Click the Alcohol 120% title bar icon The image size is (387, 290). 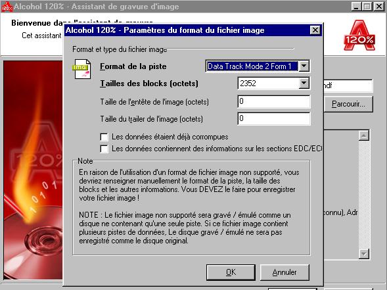coord(7,7)
